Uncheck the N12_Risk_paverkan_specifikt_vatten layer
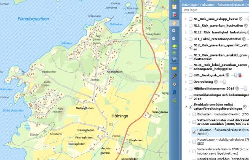249x160 pixels. 190,47
